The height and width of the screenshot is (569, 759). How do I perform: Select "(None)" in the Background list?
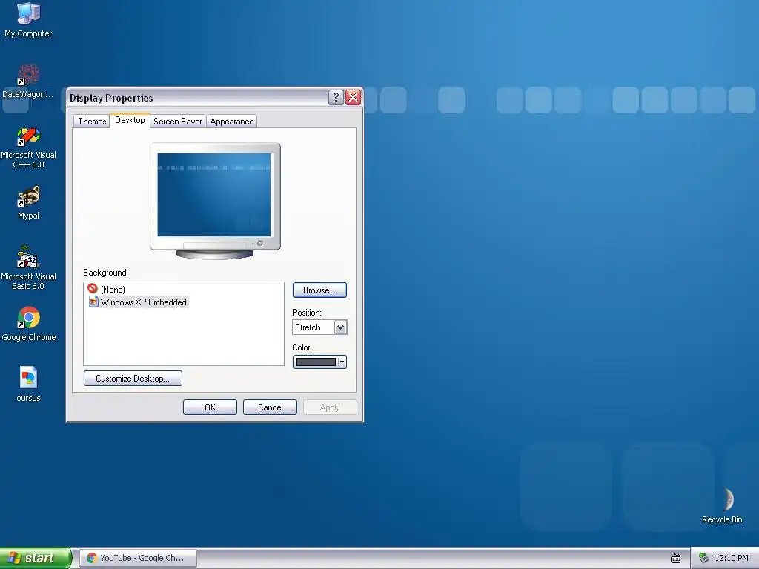coord(113,290)
